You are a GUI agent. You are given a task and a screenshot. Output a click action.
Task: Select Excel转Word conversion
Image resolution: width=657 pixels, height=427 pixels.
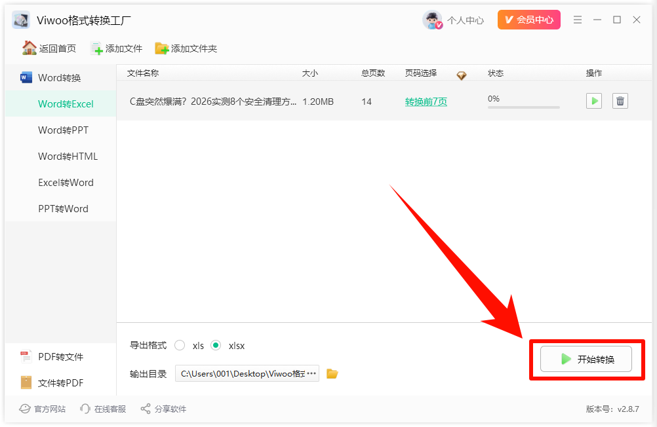60,183
